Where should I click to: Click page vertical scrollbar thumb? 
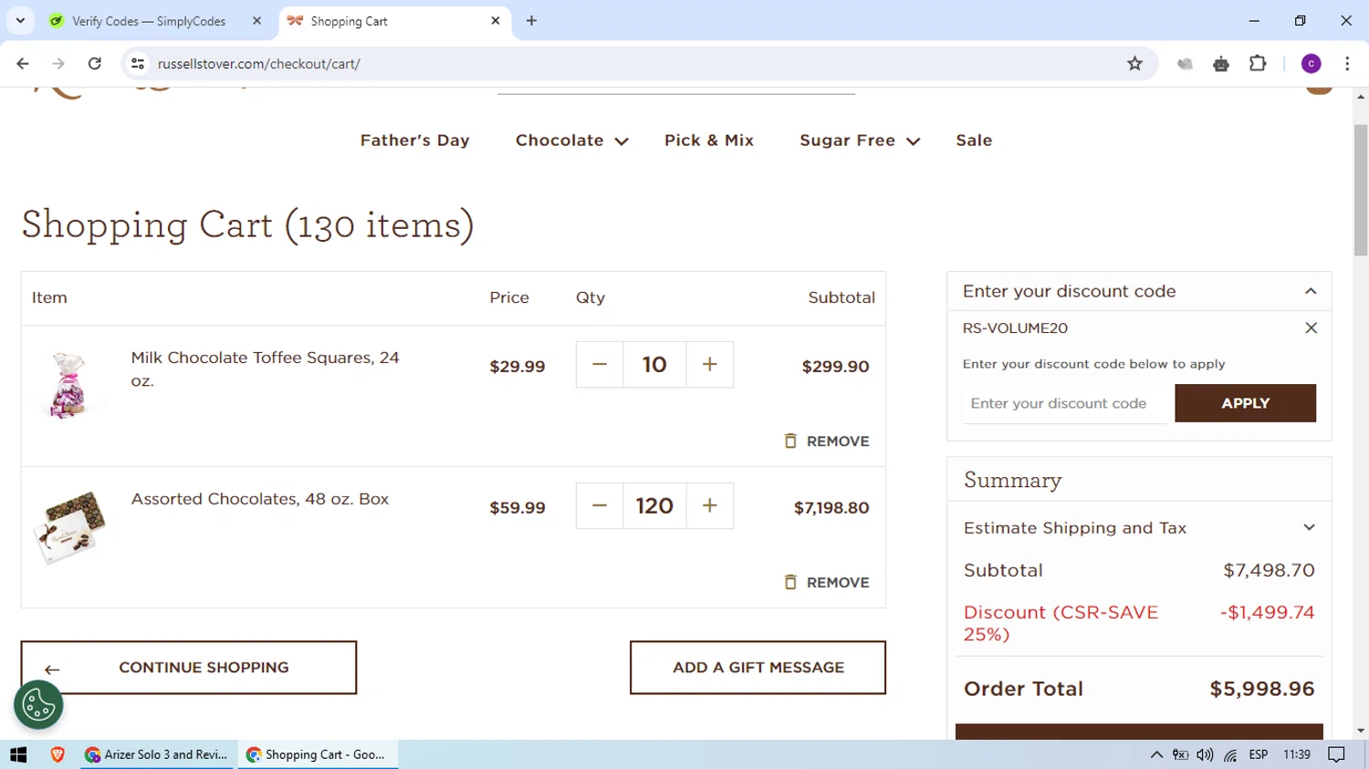point(1361,191)
